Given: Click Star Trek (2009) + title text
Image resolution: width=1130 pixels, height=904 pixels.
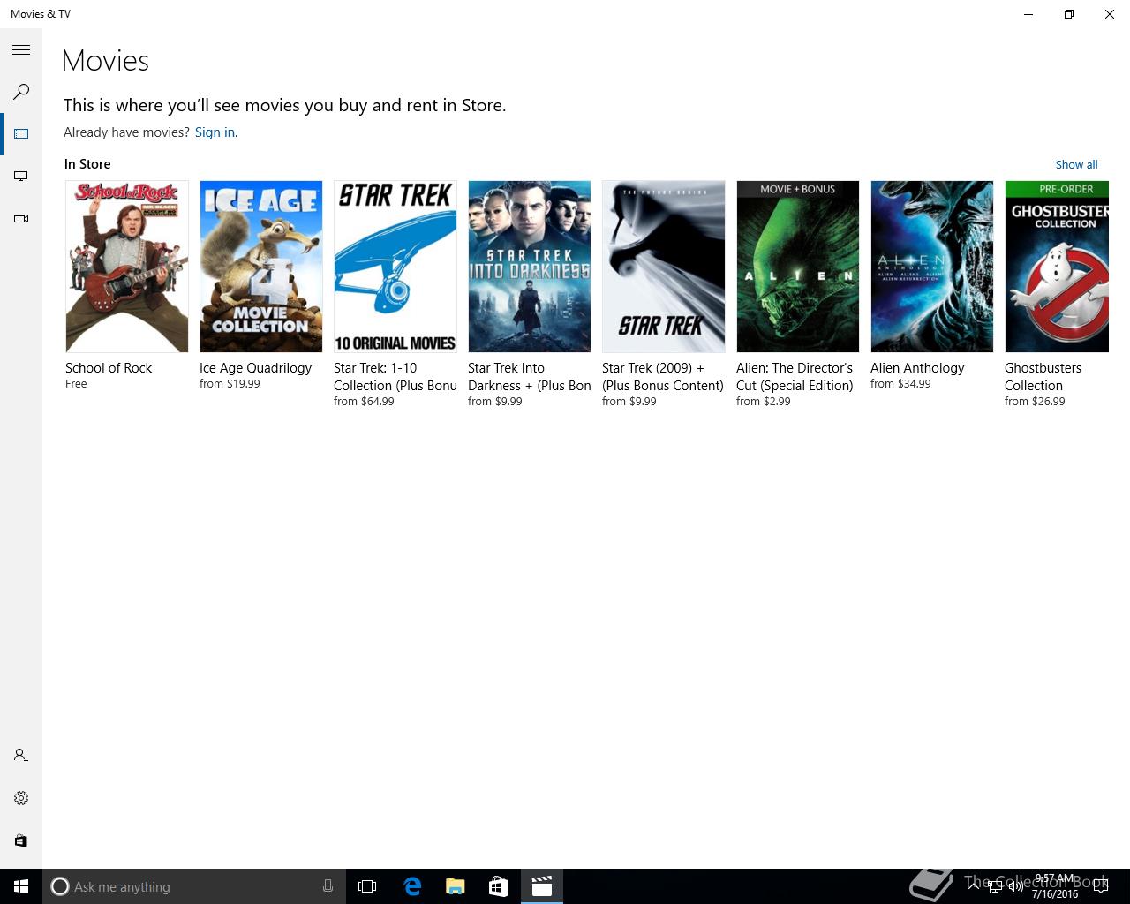Looking at the screenshot, I should point(663,377).
